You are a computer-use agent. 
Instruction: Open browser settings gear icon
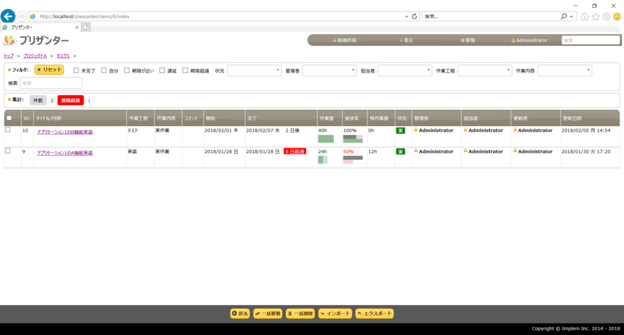[x=606, y=16]
